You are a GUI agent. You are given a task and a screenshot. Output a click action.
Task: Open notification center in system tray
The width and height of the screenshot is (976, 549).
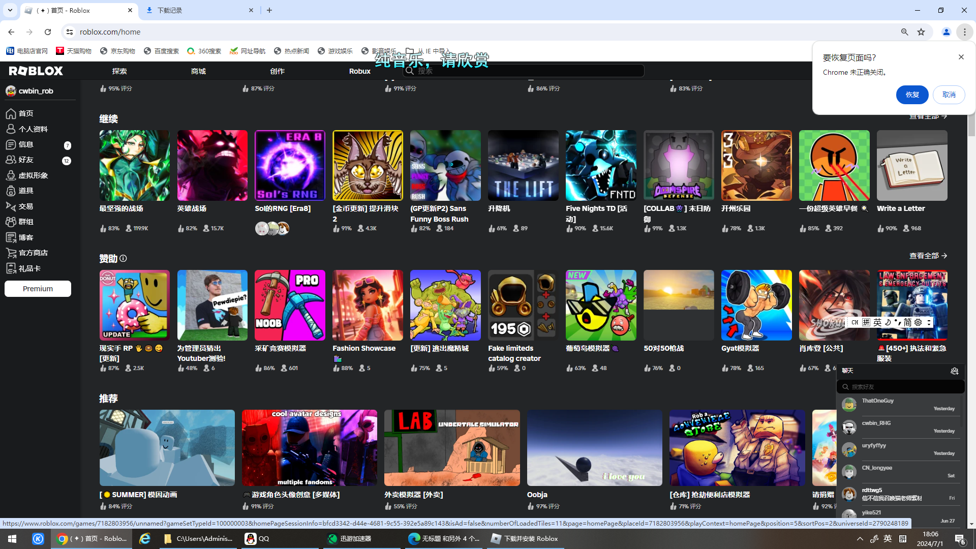[x=960, y=539]
